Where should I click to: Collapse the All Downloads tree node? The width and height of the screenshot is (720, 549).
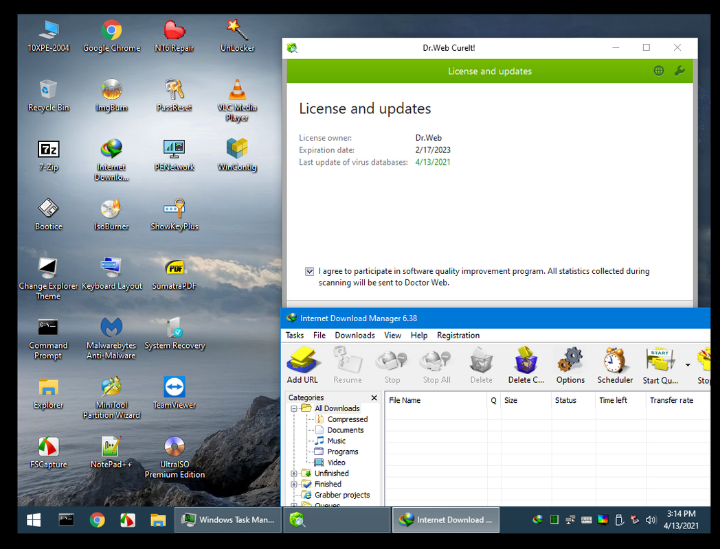(294, 408)
